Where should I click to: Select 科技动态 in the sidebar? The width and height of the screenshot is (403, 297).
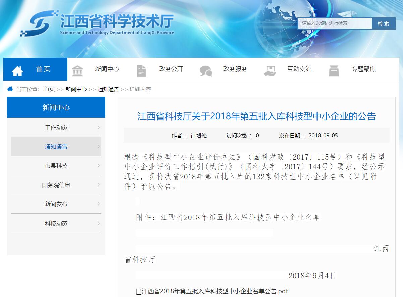coord(56,223)
